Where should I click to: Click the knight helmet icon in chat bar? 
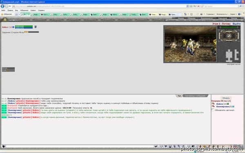coord(193,146)
